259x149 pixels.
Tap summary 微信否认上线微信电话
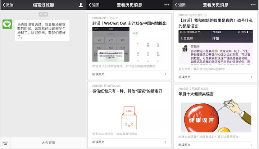coord(124,66)
